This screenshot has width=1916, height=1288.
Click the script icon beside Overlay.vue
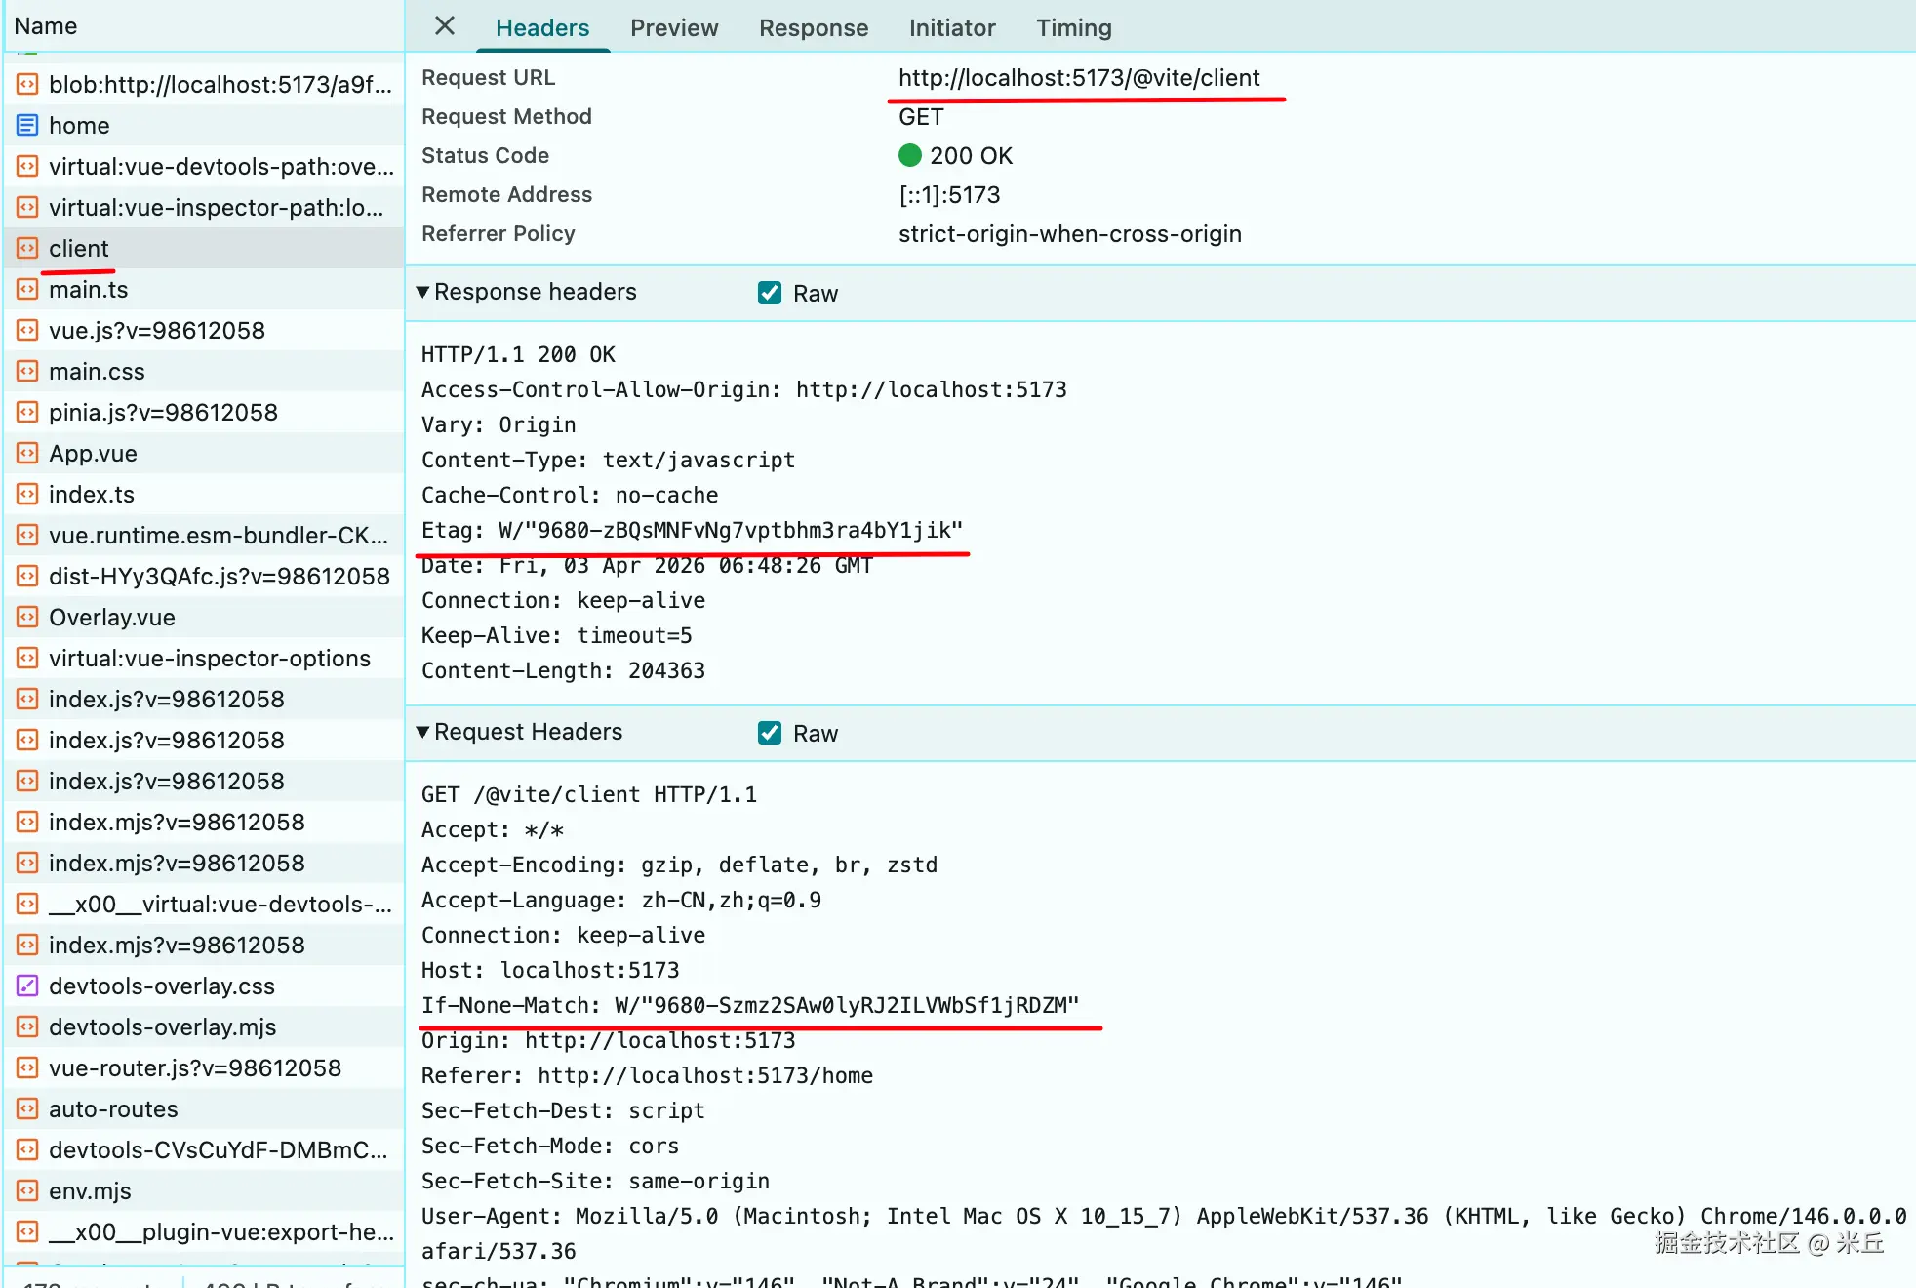coord(27,618)
